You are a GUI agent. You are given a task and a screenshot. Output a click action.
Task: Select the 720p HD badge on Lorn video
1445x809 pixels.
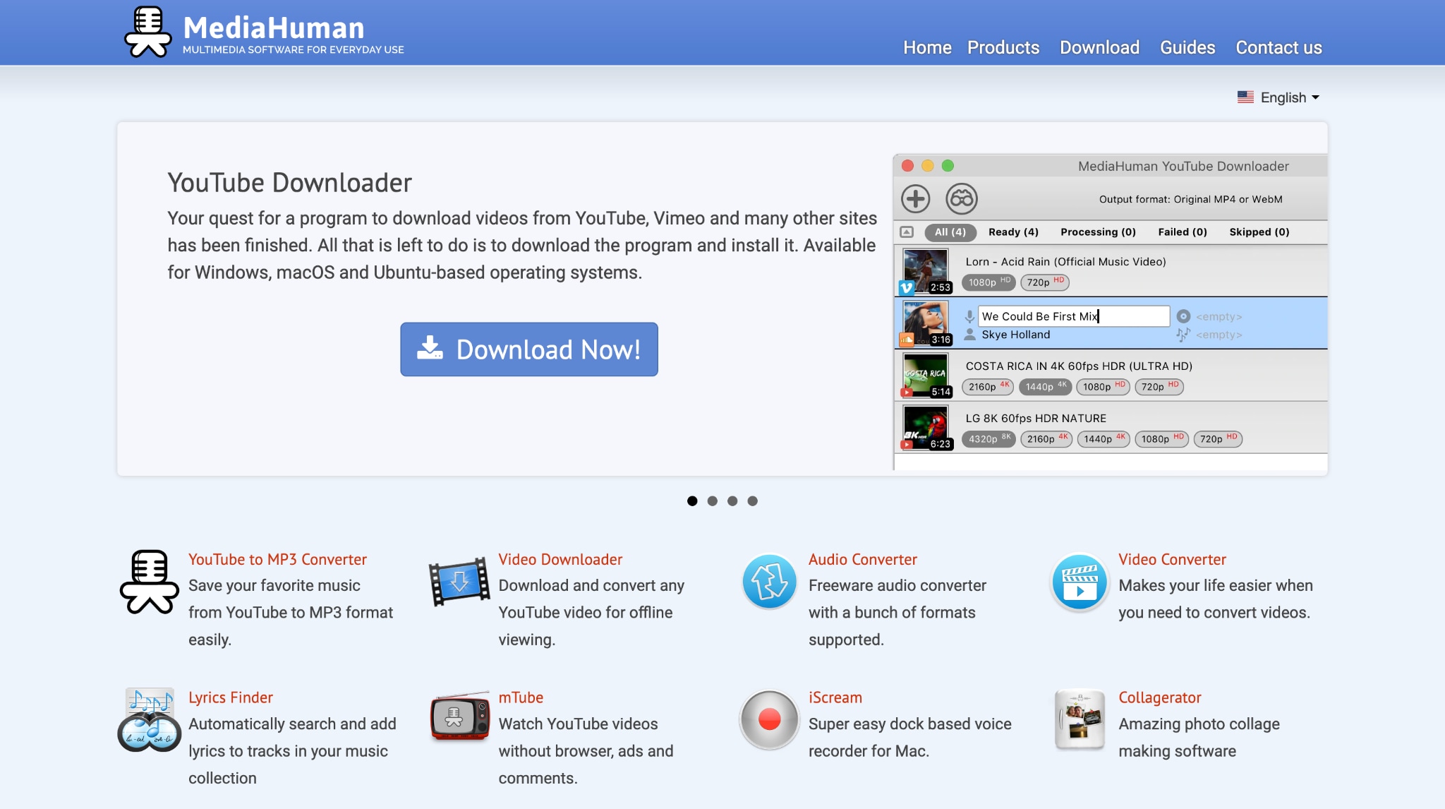point(1044,282)
